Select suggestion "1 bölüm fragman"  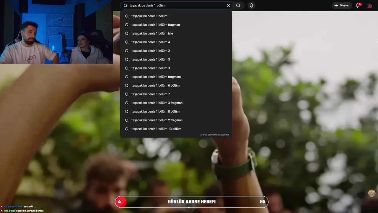click(x=176, y=25)
